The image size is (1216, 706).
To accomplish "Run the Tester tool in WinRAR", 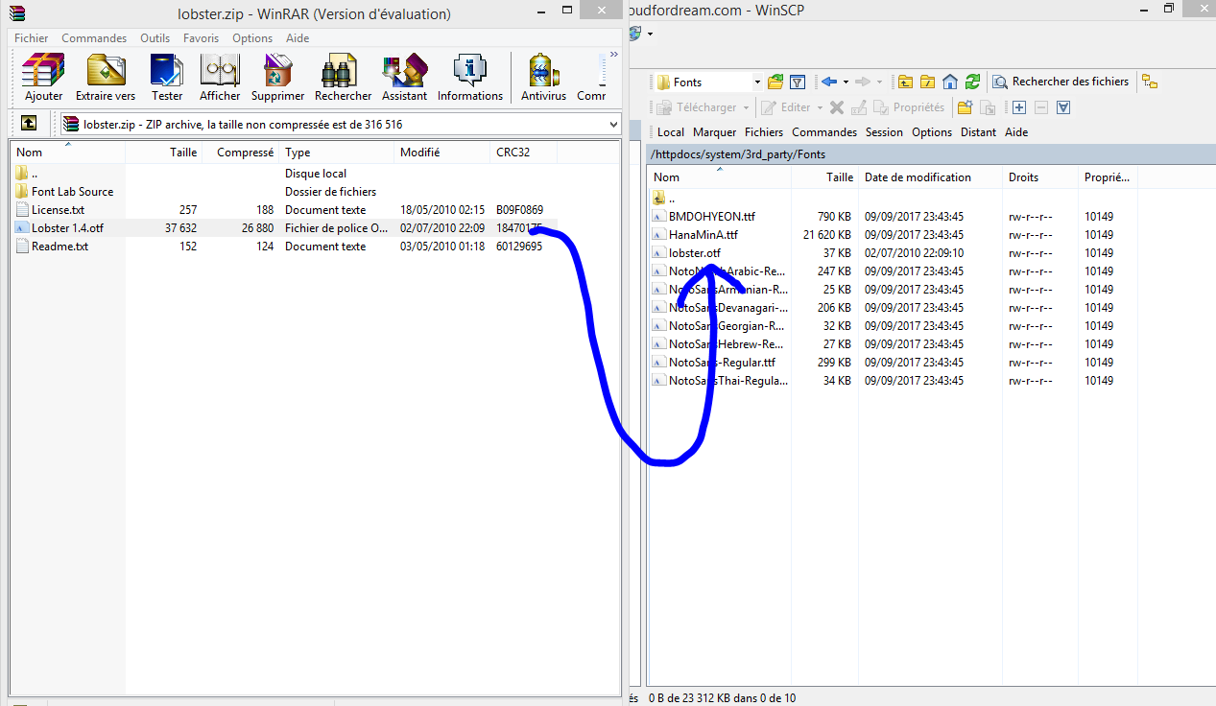I will [167, 70].
